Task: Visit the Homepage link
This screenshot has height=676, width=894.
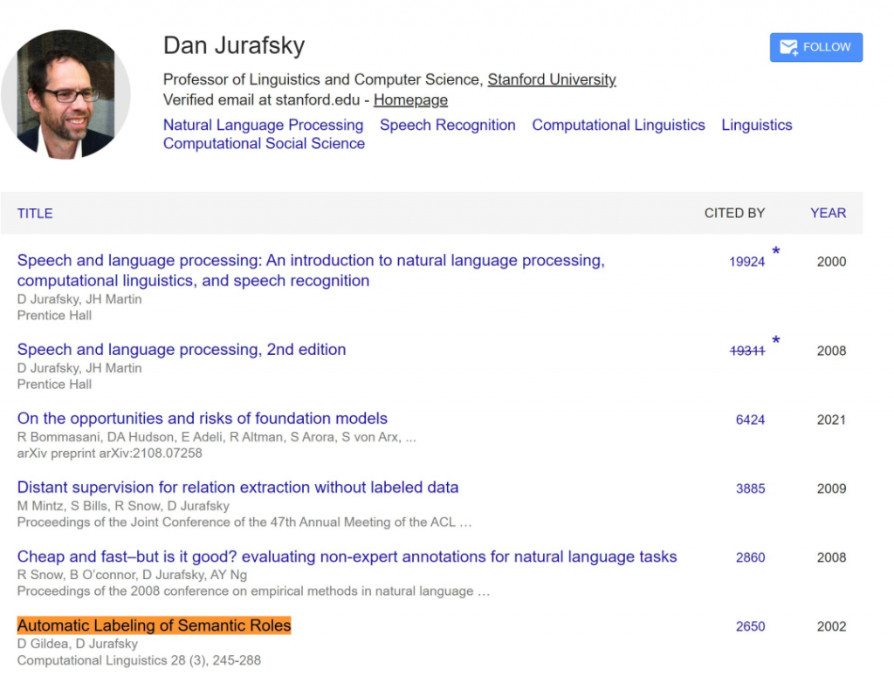Action: (x=410, y=99)
